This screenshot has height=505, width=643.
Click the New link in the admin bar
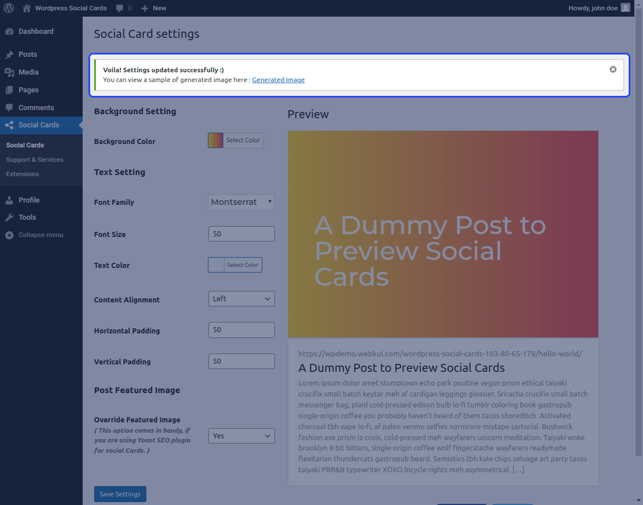pos(160,8)
